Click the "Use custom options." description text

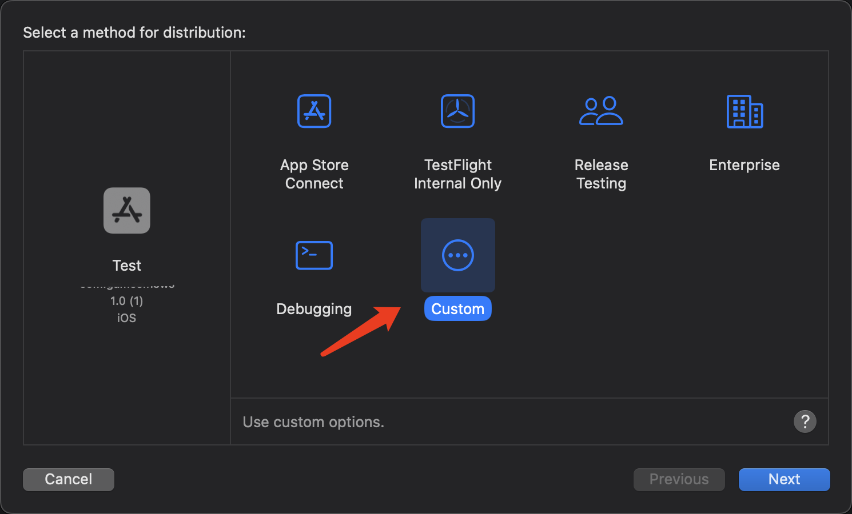(313, 422)
